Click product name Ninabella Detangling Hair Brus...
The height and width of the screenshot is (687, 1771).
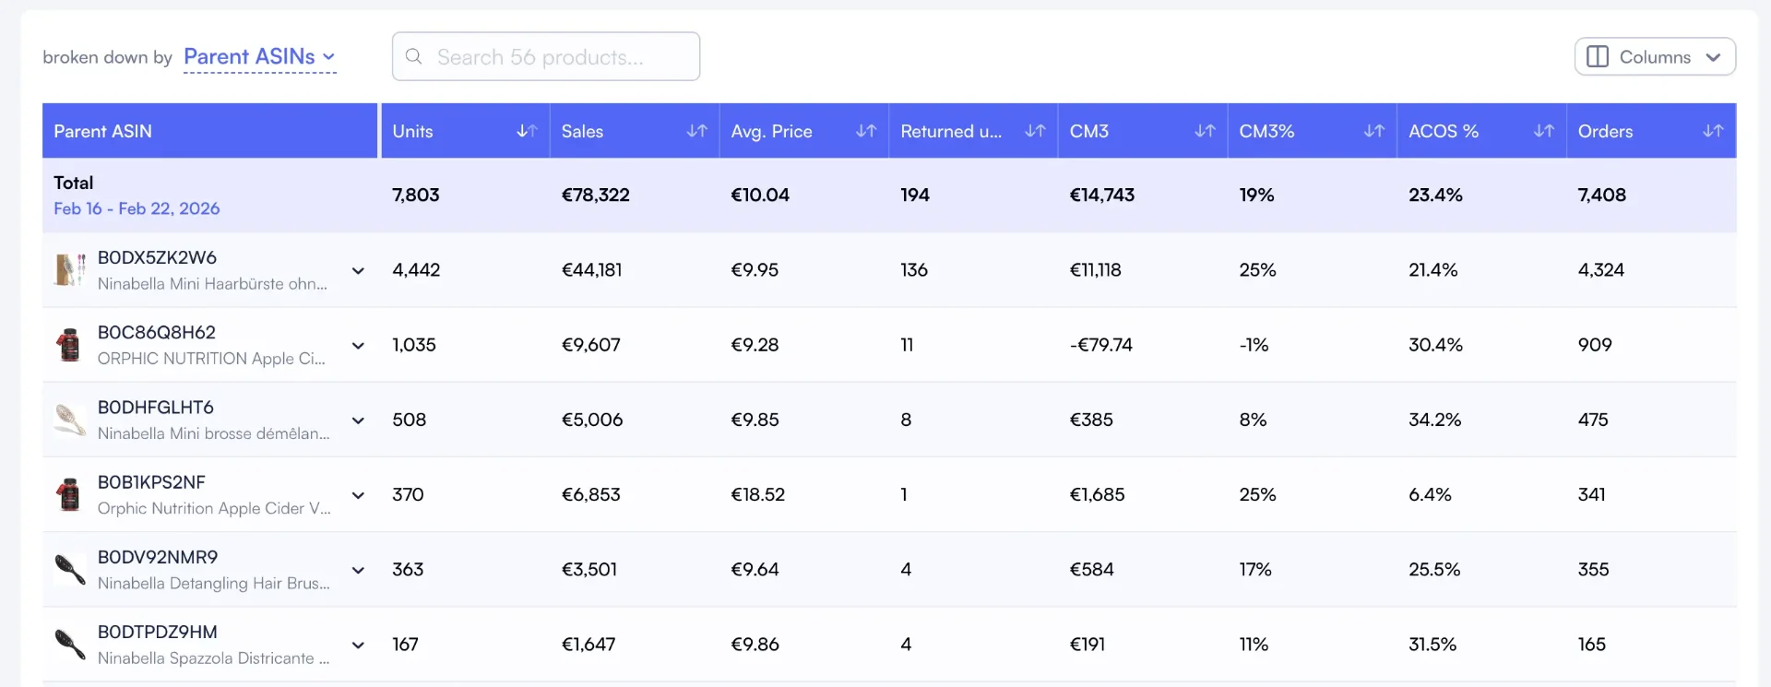[214, 583]
